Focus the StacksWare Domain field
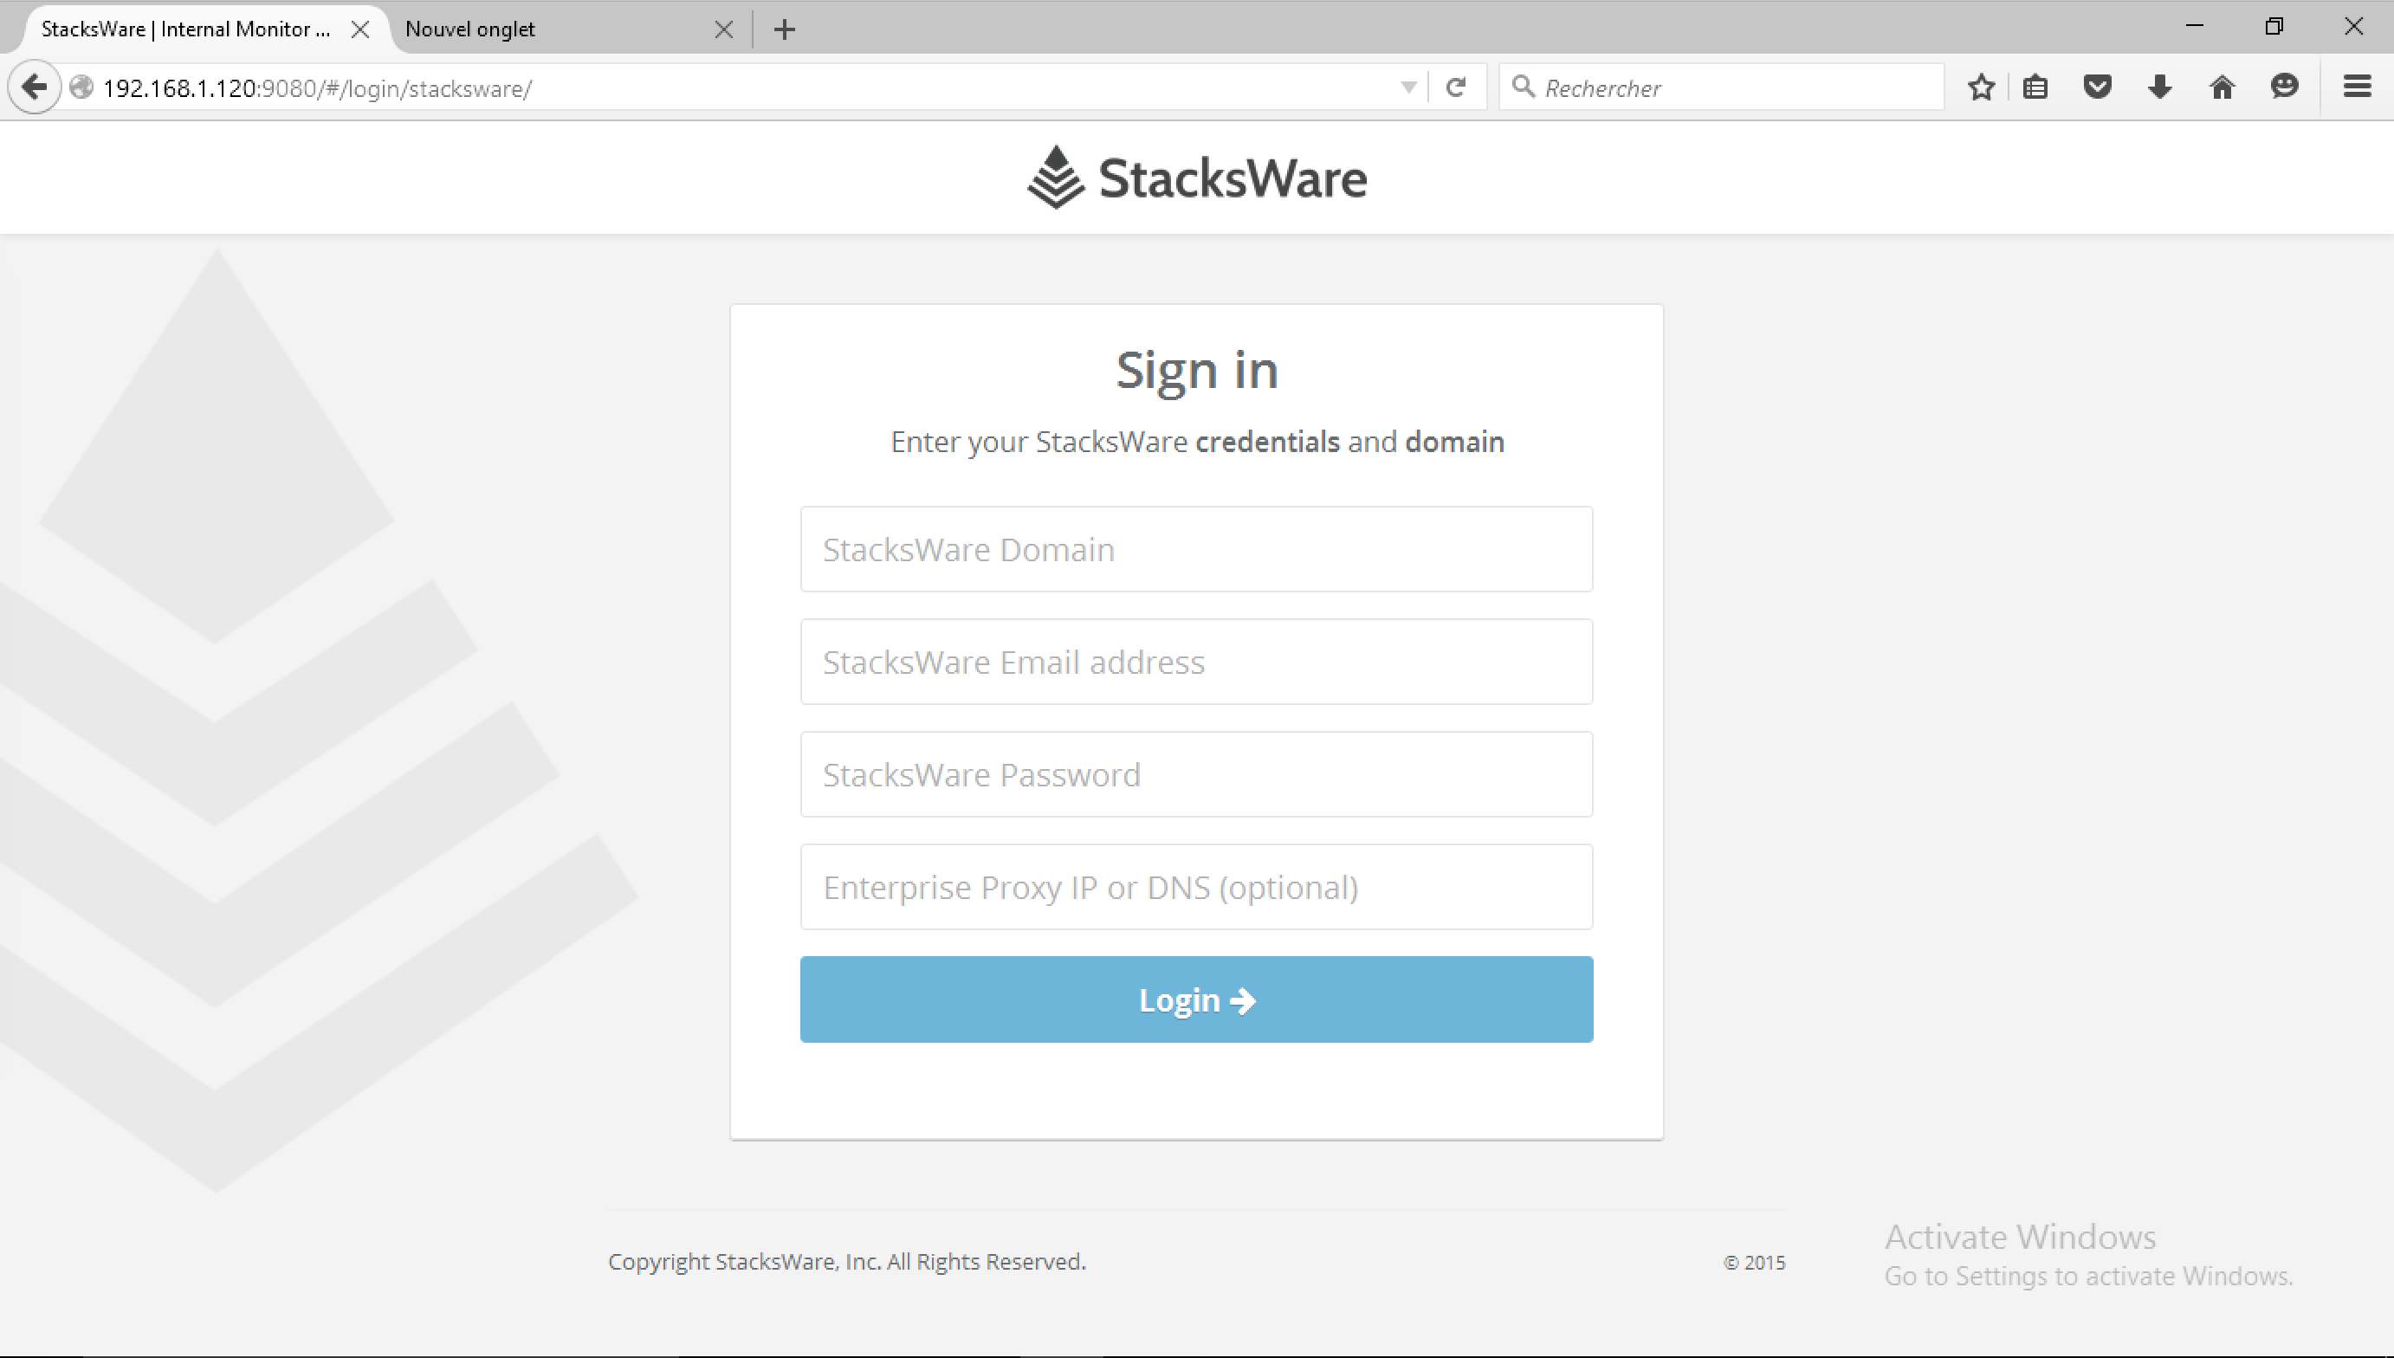 click(x=1196, y=549)
